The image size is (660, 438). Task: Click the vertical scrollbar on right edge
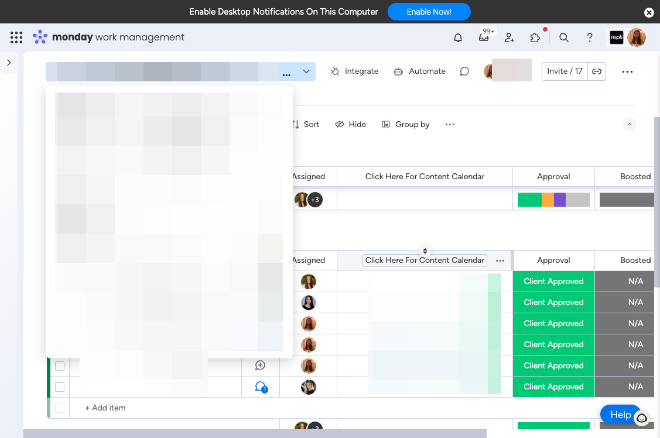click(657, 202)
